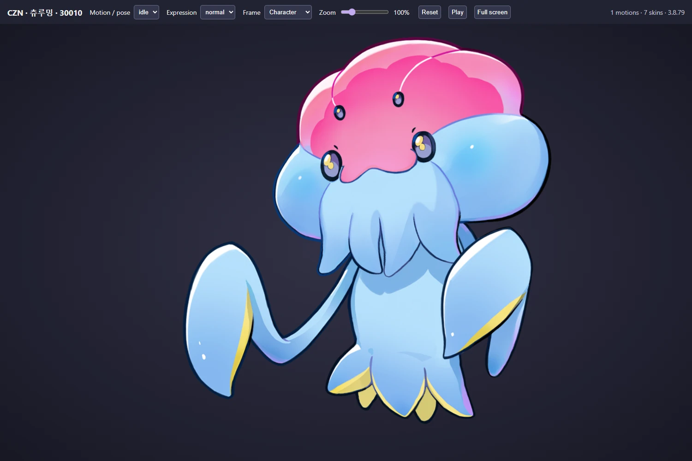This screenshot has height=461, width=692.
Task: Start animation with the Play button
Action: 458,12
